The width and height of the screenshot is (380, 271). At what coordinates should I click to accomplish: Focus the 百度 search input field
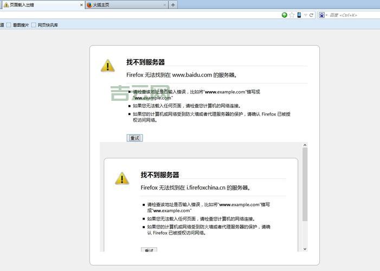tap(355, 15)
